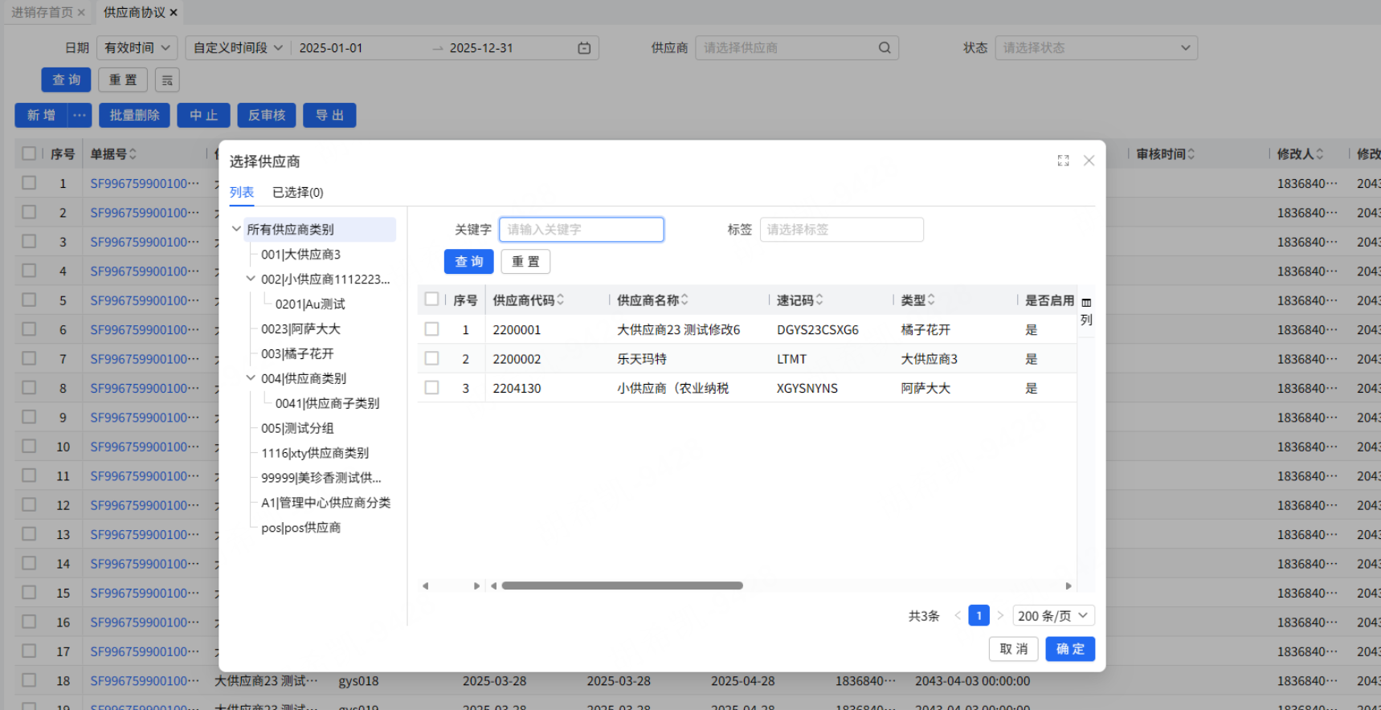Switch to the 进销存首页 tab

tap(41, 13)
